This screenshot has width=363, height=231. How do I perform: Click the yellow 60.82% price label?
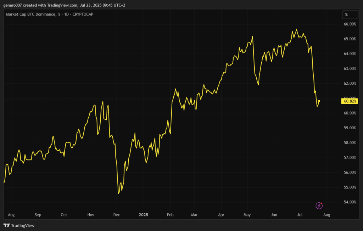(350, 101)
